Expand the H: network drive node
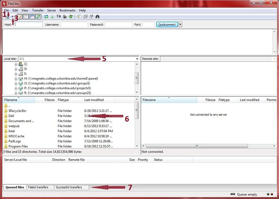 16,79
